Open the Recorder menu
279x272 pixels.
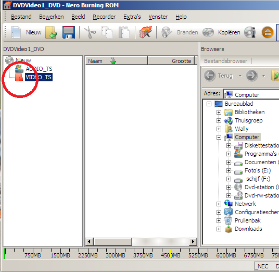coord(104,17)
